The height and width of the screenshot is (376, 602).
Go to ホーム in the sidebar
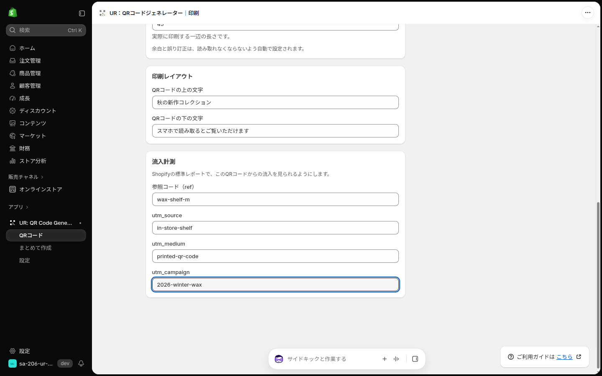click(x=46, y=48)
